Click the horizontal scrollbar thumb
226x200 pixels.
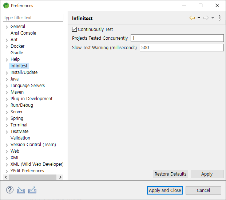tap(33, 177)
